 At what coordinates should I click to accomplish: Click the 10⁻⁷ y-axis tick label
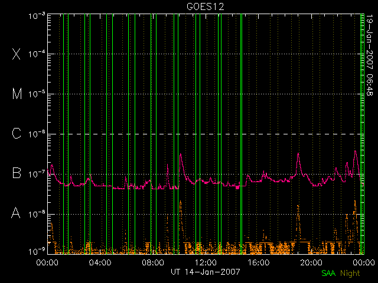pyautogui.click(x=37, y=174)
